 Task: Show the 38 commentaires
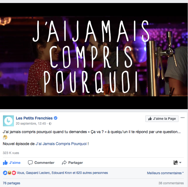point(171,183)
